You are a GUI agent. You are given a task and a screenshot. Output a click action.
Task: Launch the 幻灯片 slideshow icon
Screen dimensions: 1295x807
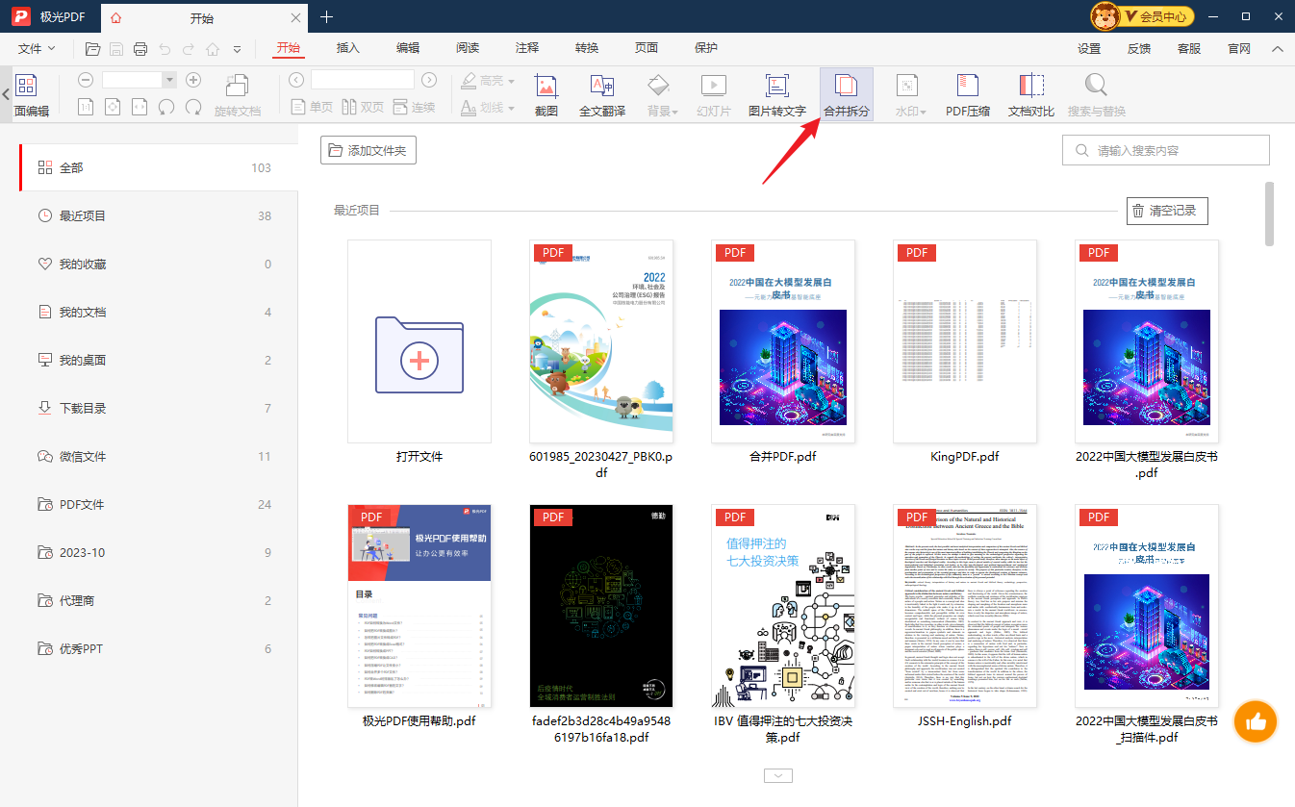pos(714,95)
